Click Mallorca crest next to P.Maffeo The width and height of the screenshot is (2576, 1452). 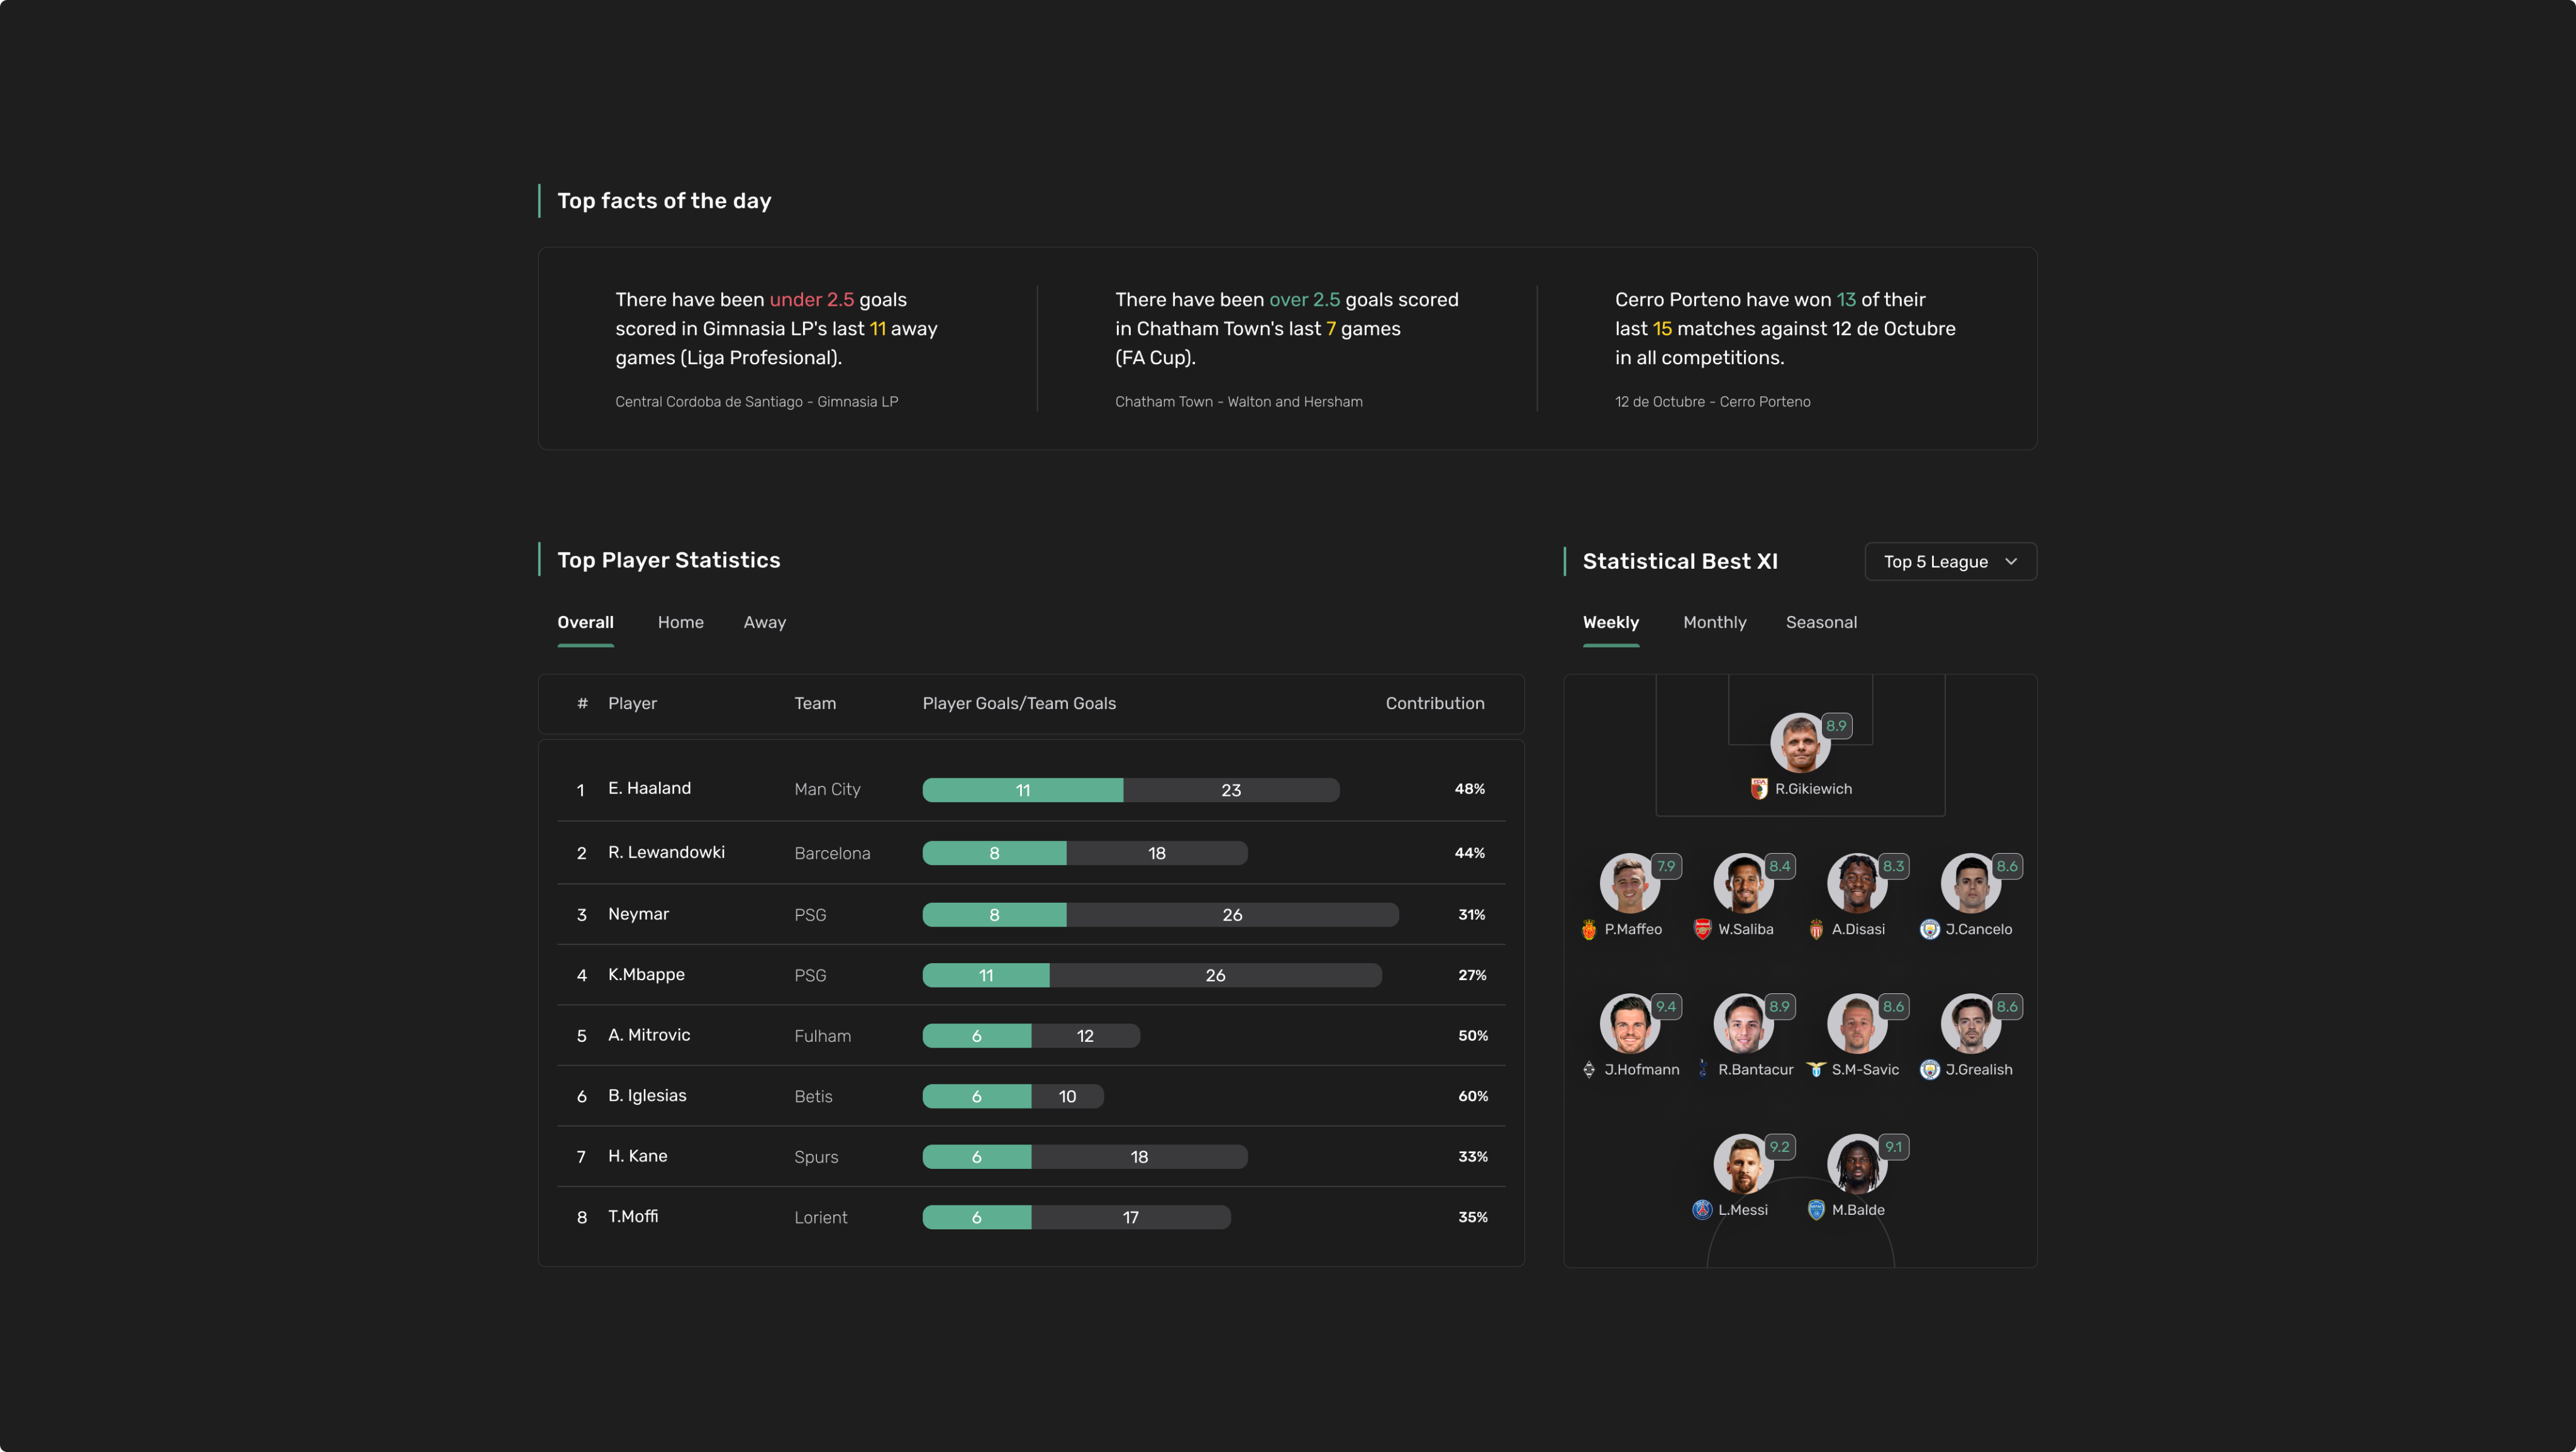pyautogui.click(x=1589, y=929)
